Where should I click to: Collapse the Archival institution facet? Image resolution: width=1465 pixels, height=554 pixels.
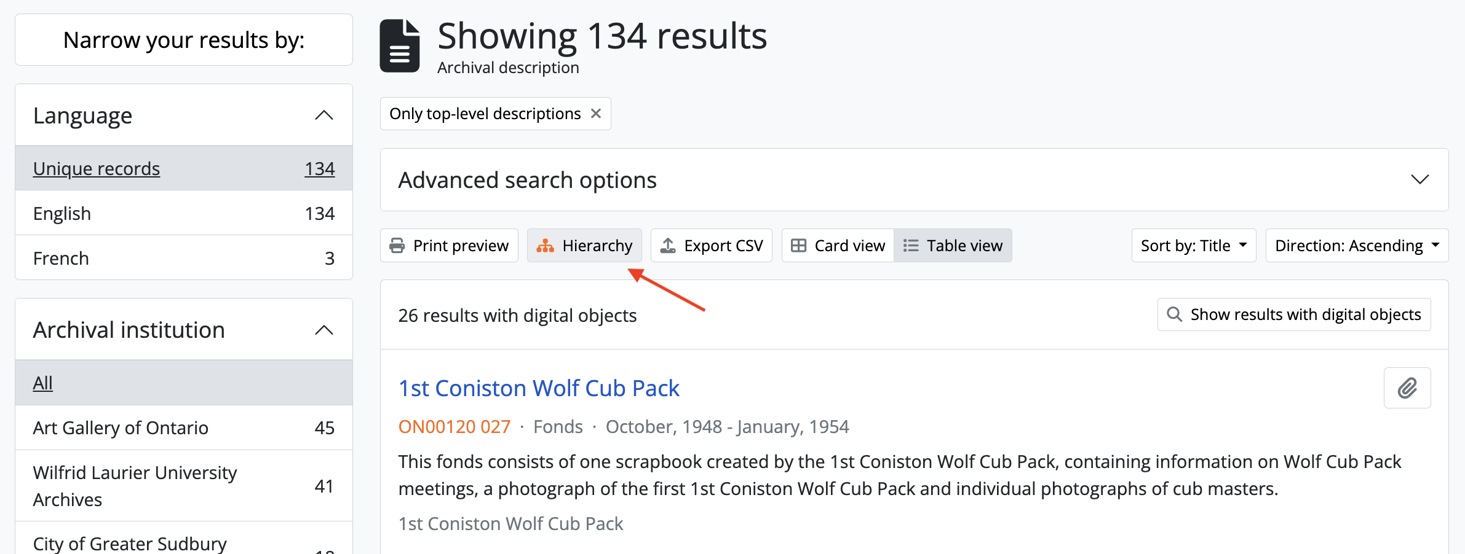(324, 330)
